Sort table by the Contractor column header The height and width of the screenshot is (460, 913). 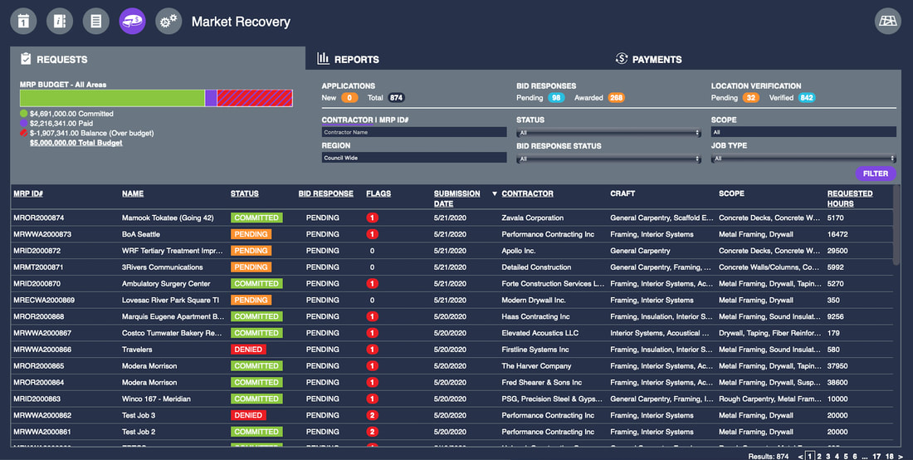527,193
